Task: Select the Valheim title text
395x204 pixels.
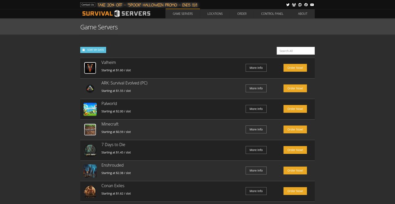Action: pos(109,63)
